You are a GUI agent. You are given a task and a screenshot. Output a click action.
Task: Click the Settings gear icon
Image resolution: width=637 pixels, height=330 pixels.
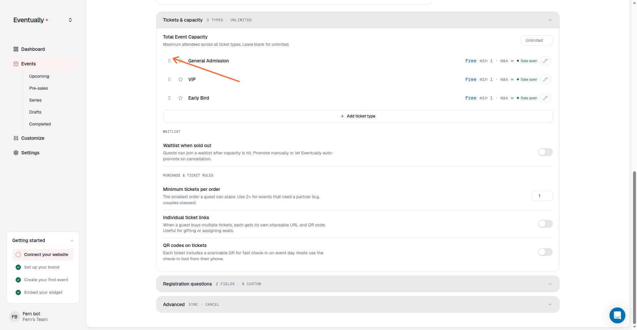click(x=16, y=153)
